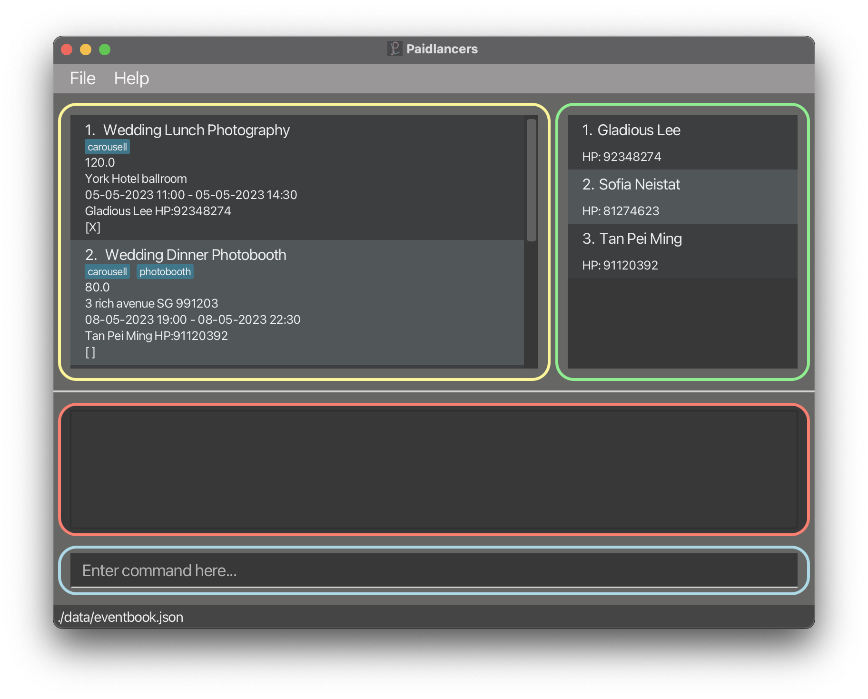This screenshot has width=868, height=699.
Task: Click Tan Pei Ming HP:91120392 in event card
Action: [x=157, y=336]
